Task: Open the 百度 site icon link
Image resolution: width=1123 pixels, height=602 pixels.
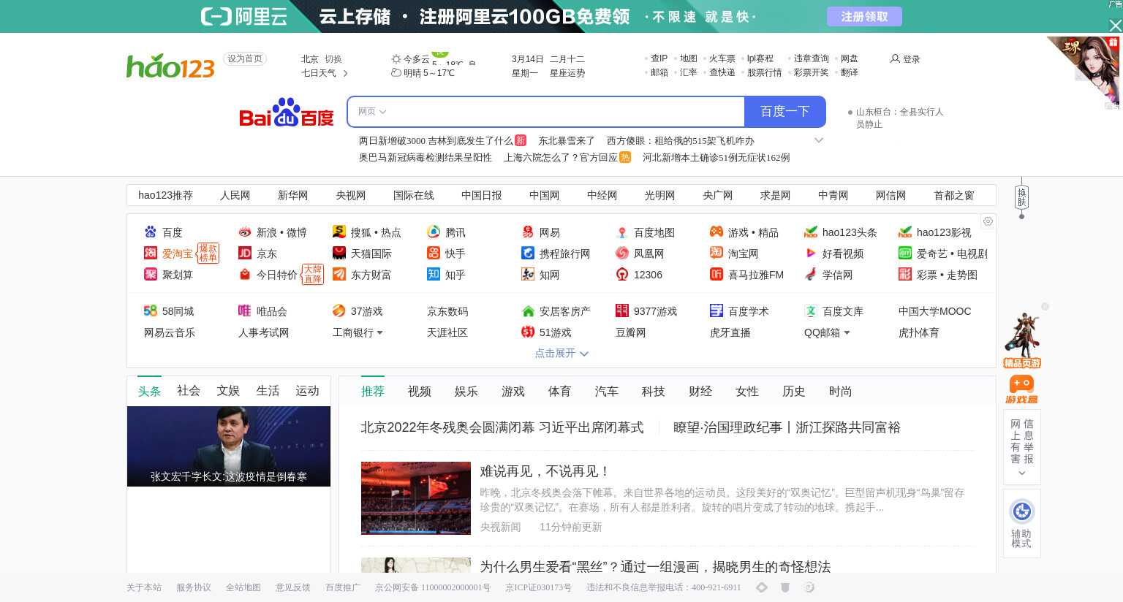Action: pyautogui.click(x=151, y=232)
